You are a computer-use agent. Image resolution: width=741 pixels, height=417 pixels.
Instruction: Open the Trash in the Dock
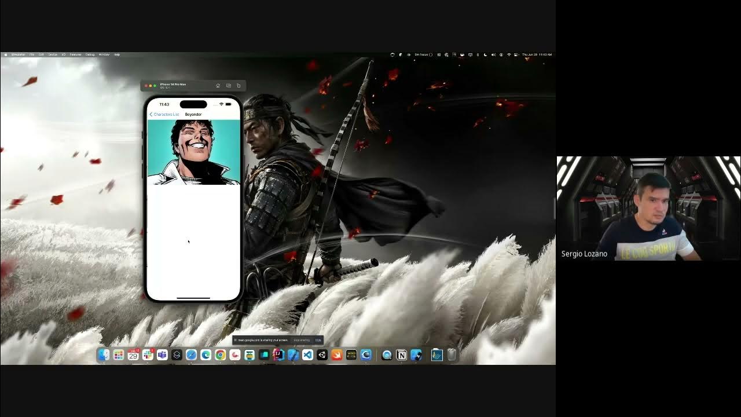tap(452, 355)
